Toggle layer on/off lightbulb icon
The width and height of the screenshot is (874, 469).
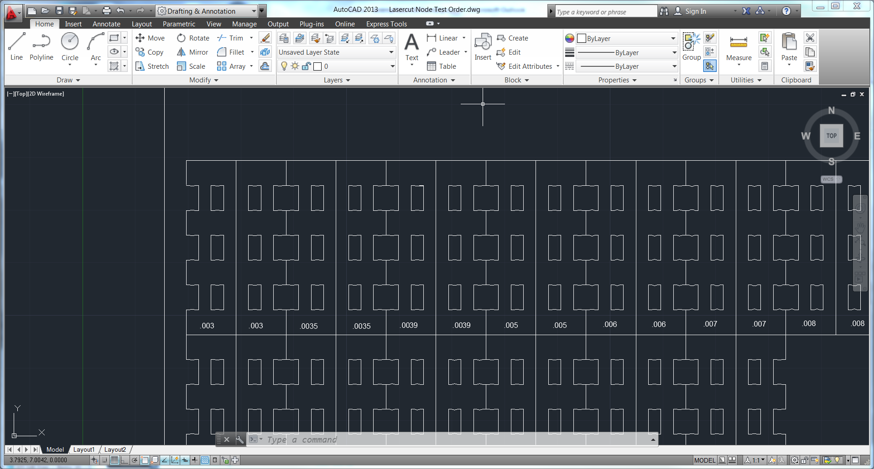click(284, 66)
